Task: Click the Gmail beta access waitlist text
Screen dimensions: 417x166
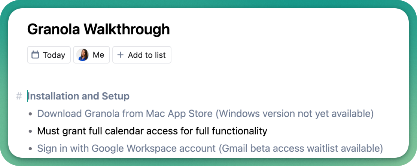Action: click(301, 148)
